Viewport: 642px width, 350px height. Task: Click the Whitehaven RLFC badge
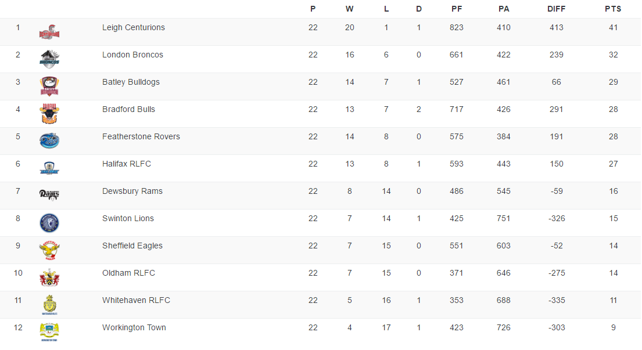click(49, 305)
